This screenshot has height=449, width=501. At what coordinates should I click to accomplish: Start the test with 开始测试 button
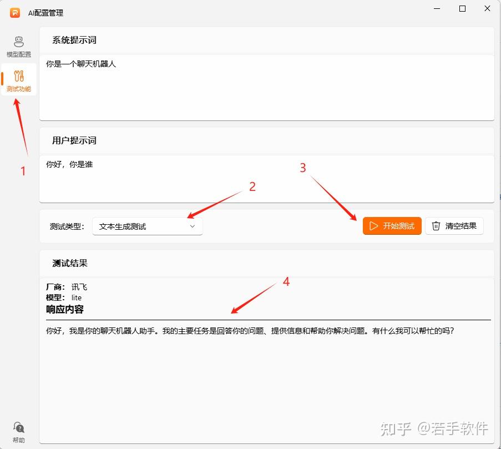[x=392, y=226]
